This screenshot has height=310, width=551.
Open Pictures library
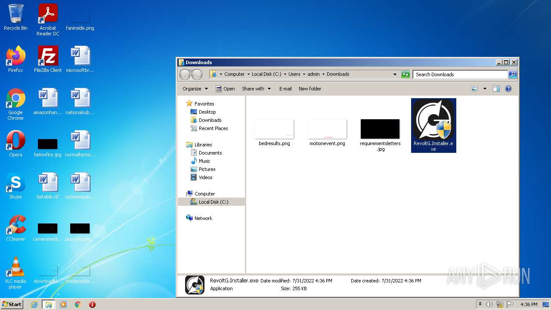point(207,169)
